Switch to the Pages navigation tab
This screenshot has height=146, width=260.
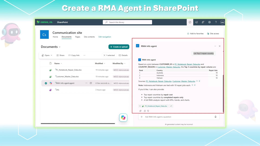[78, 37]
